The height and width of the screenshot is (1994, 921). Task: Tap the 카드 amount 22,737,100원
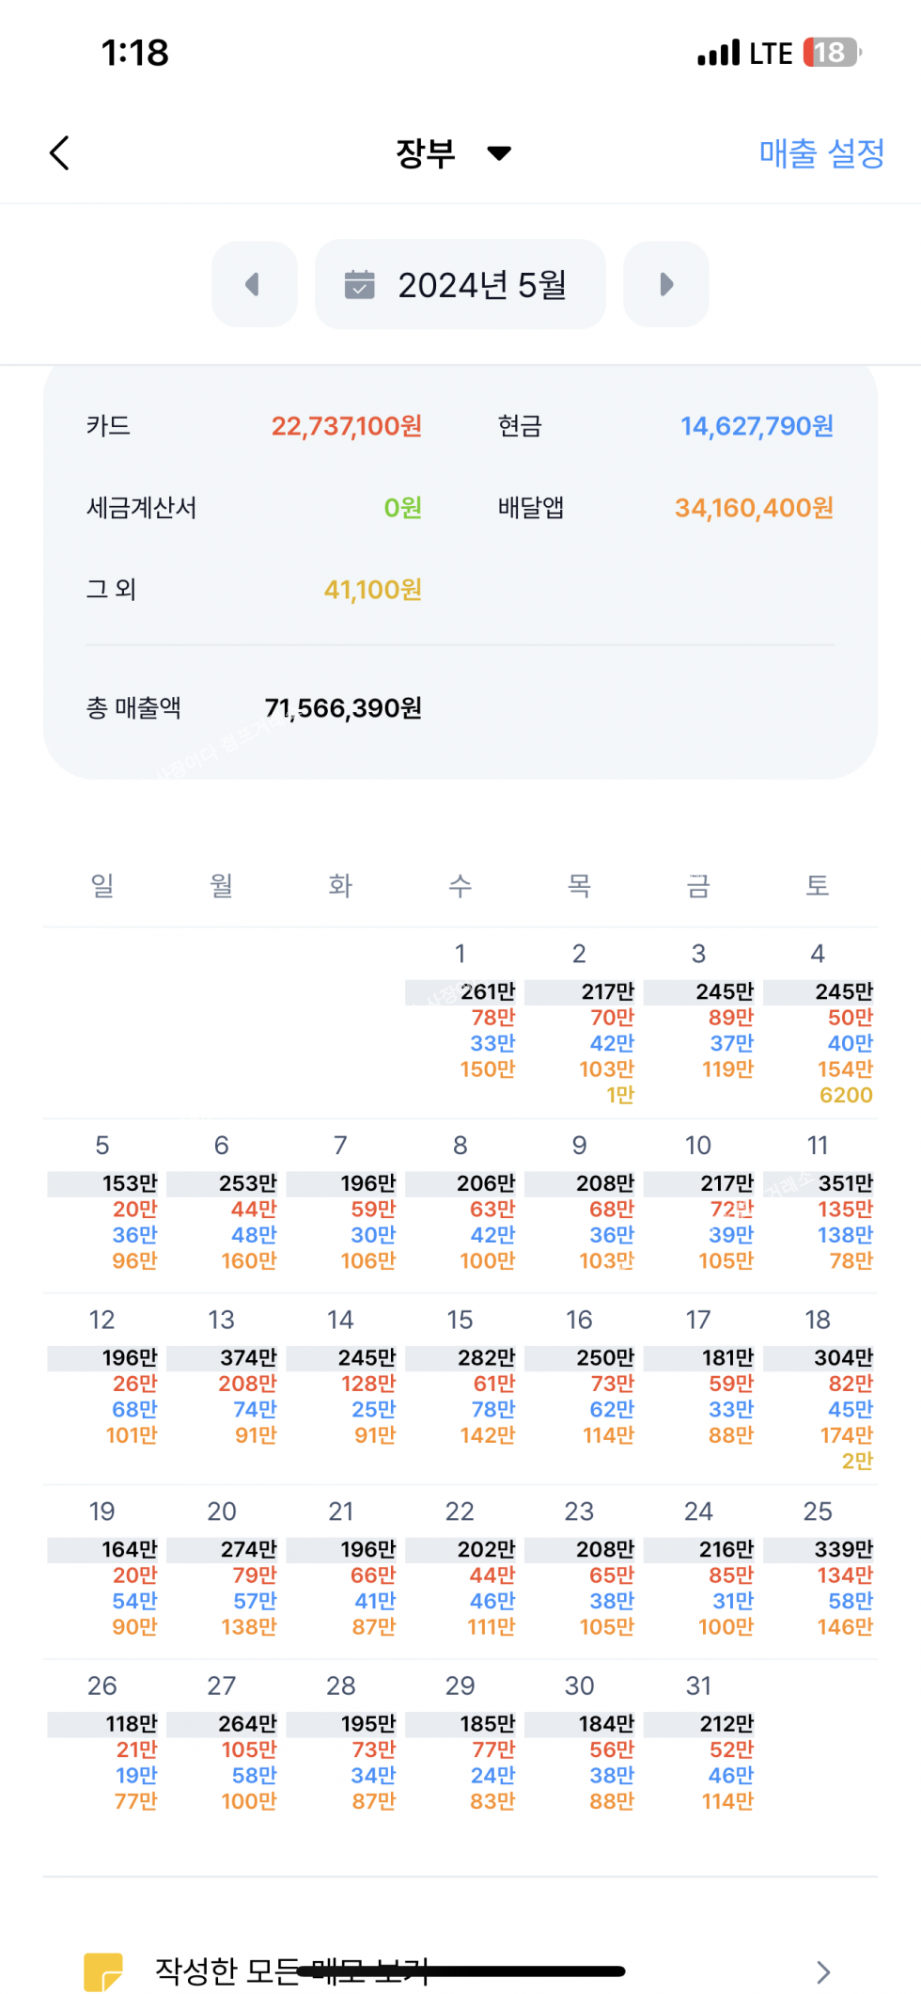(346, 426)
